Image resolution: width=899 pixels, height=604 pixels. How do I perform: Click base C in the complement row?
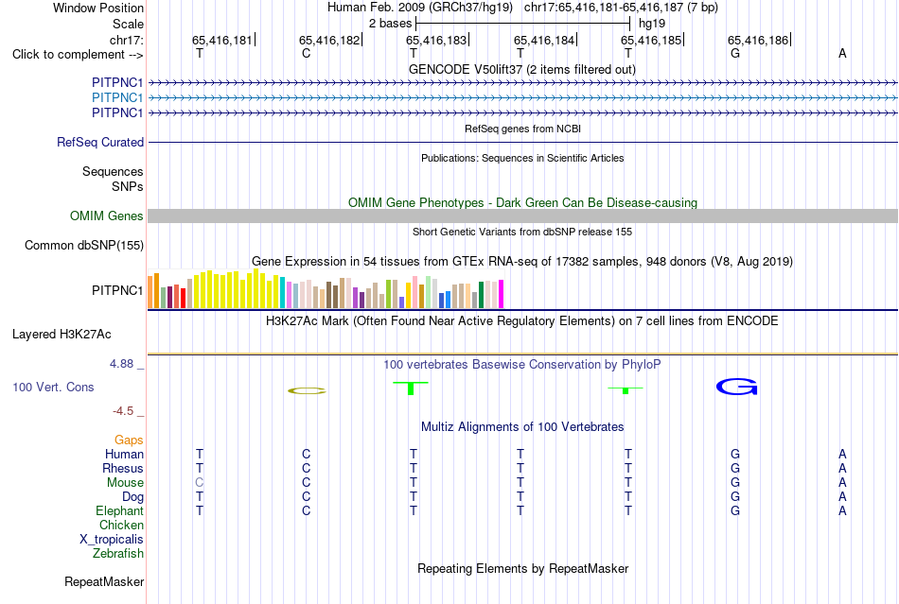307,53
